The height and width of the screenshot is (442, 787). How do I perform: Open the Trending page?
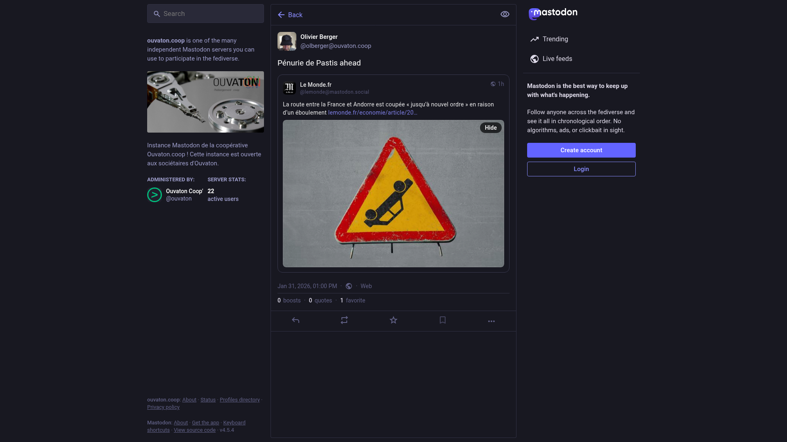[x=555, y=39]
